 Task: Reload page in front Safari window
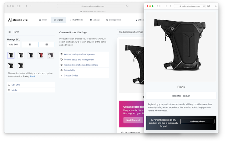[204, 6]
